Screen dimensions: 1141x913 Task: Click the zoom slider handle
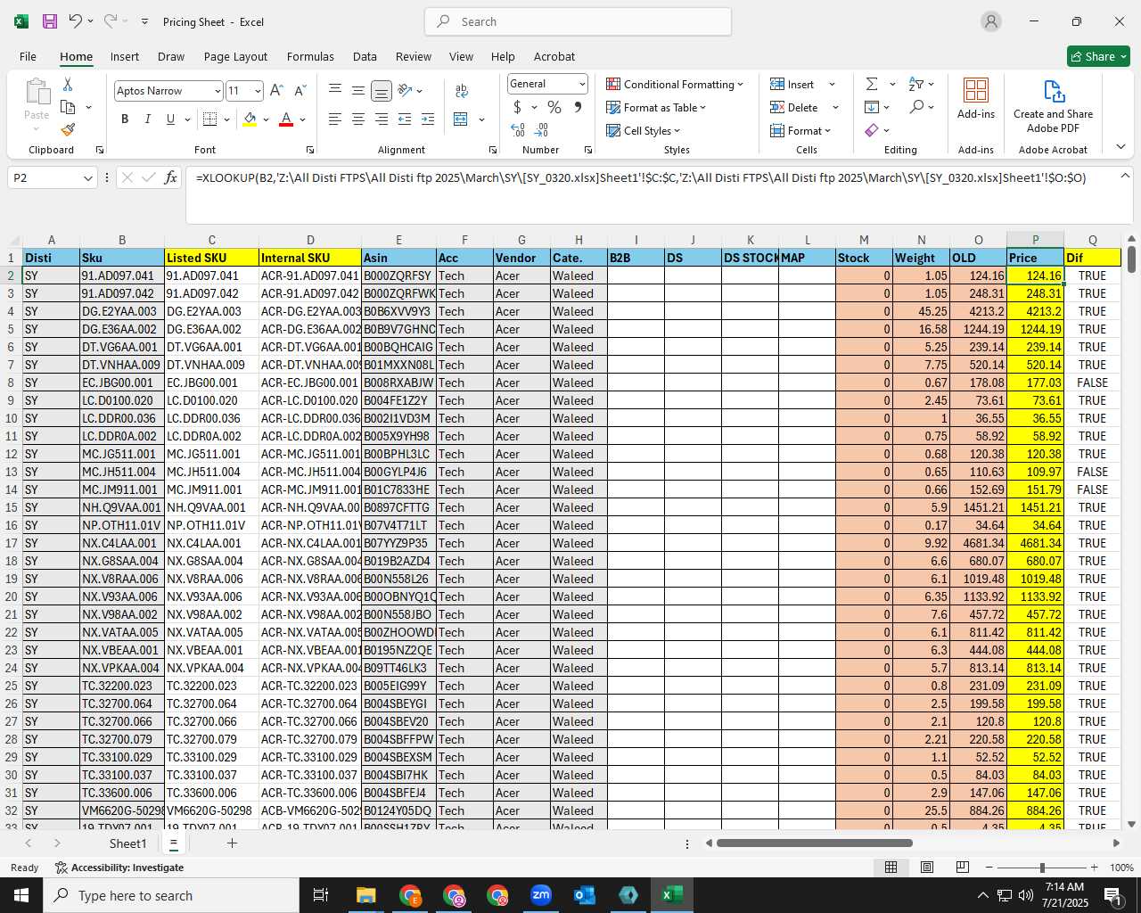tap(1042, 868)
